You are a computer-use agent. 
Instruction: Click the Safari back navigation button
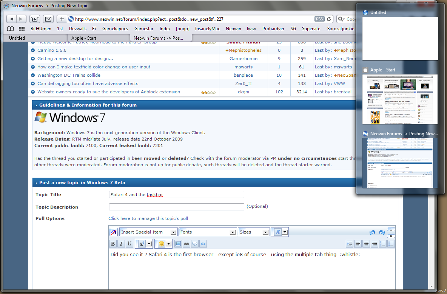pyautogui.click(x=12, y=19)
